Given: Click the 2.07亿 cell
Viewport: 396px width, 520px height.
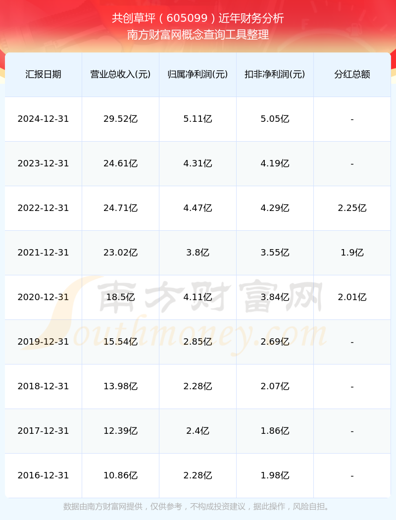Looking at the screenshot, I should [275, 386].
